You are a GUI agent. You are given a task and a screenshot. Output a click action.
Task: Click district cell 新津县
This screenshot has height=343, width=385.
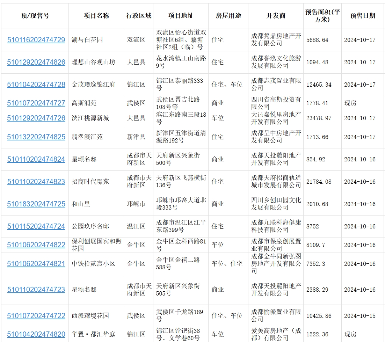(136, 137)
